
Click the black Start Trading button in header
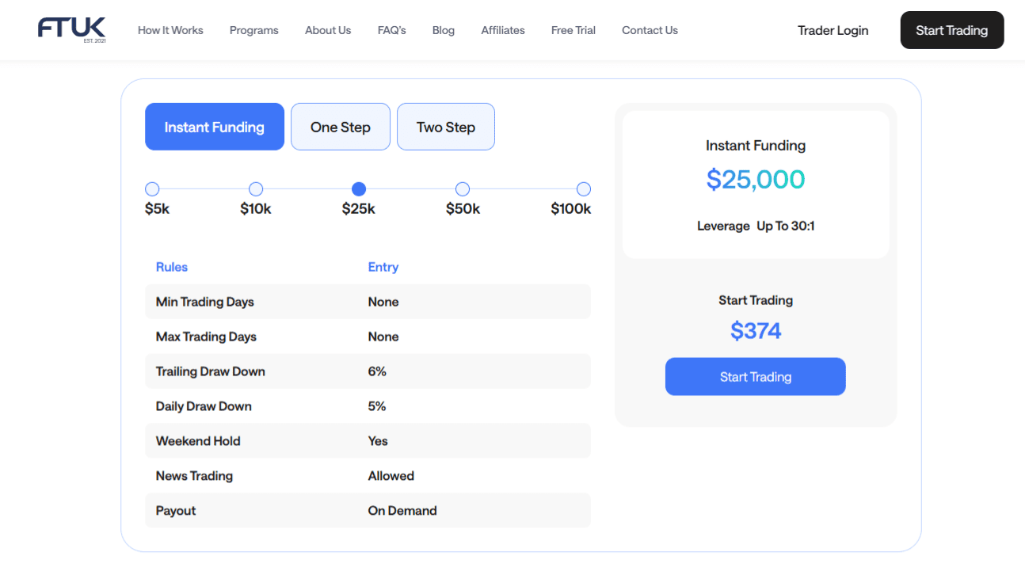click(951, 30)
